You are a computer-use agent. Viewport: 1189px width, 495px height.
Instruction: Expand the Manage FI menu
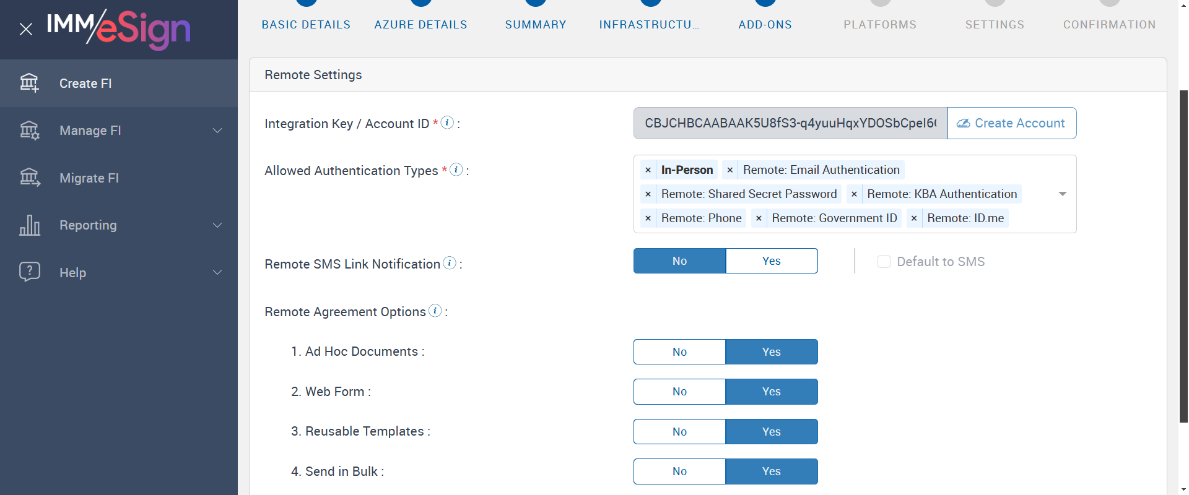pos(217,131)
